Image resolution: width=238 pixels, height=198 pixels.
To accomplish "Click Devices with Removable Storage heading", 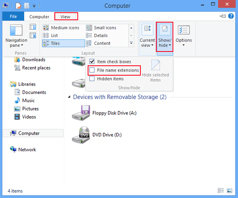I will [x=120, y=97].
